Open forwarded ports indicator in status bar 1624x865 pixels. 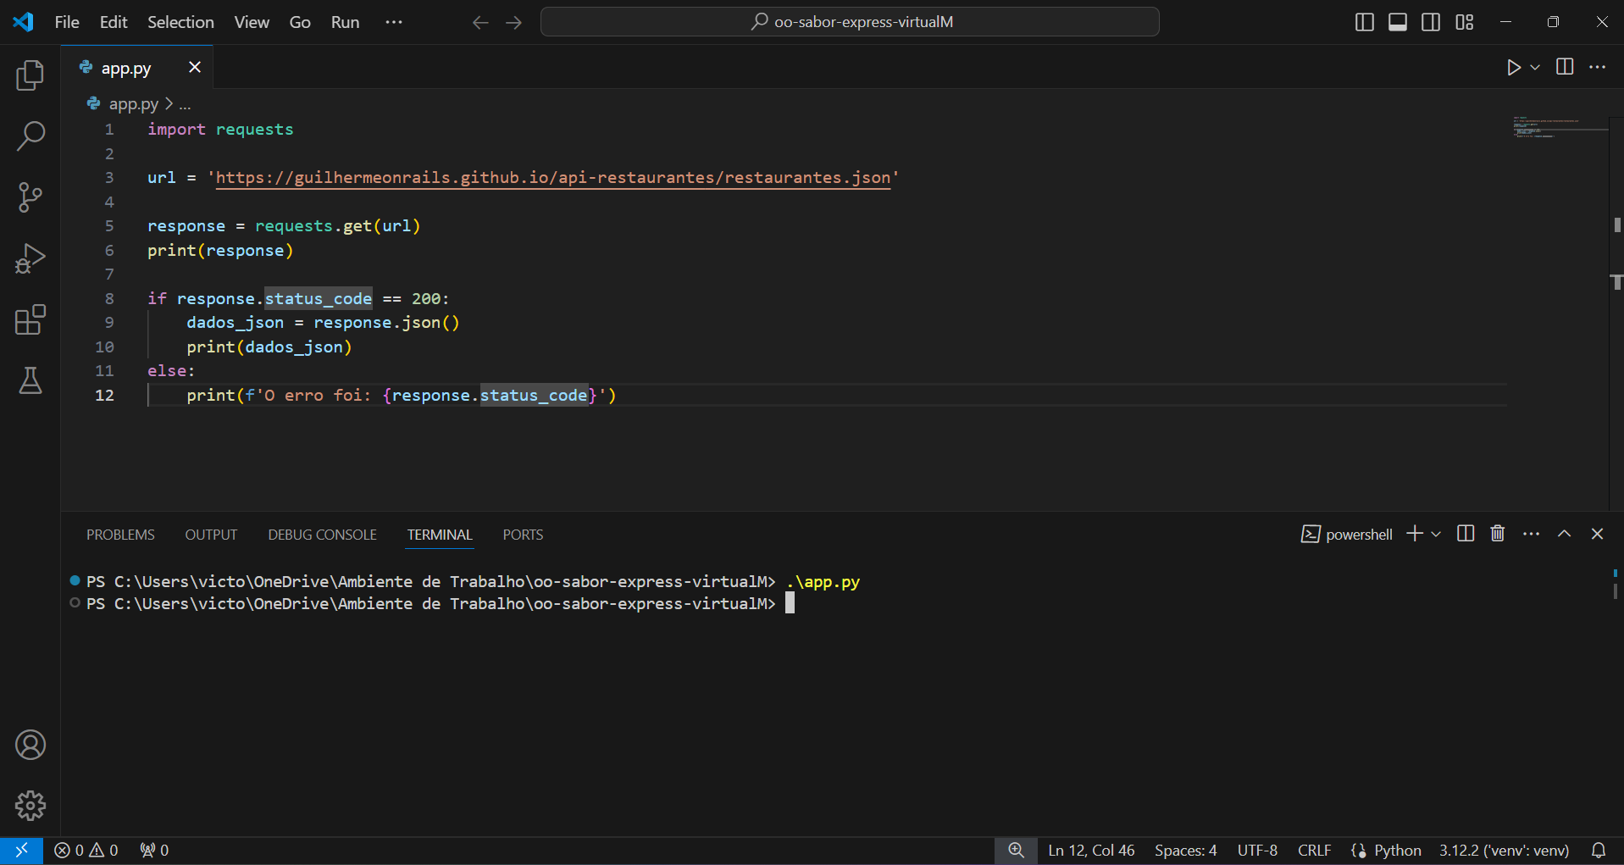coord(154,851)
